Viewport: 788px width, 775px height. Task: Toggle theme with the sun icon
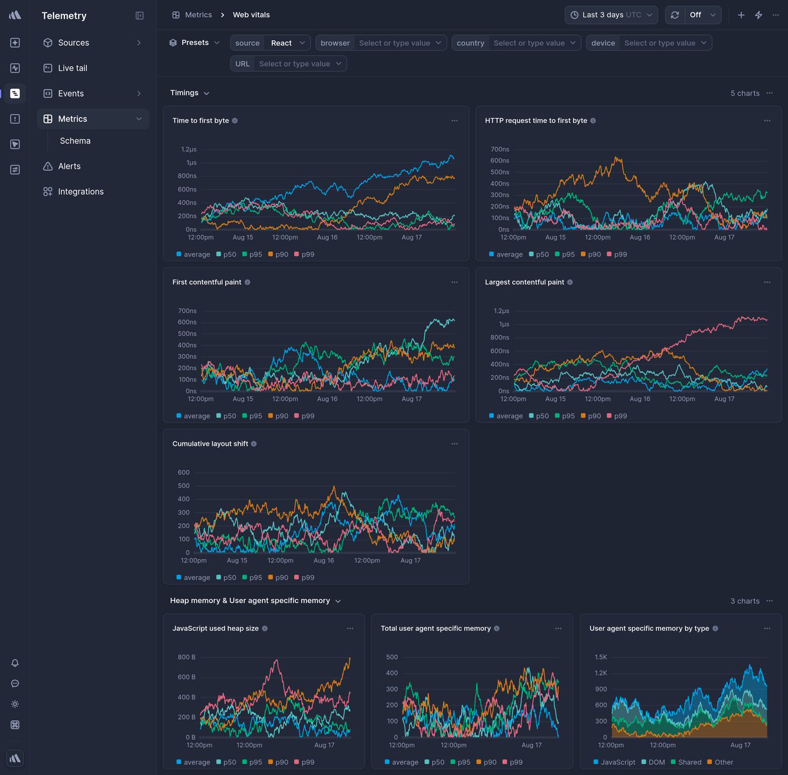tap(15, 704)
